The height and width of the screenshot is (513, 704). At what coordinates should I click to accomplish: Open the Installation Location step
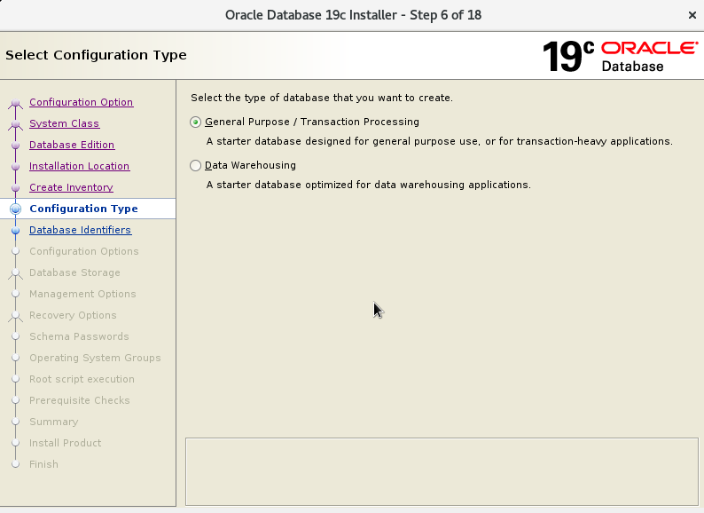pos(80,166)
